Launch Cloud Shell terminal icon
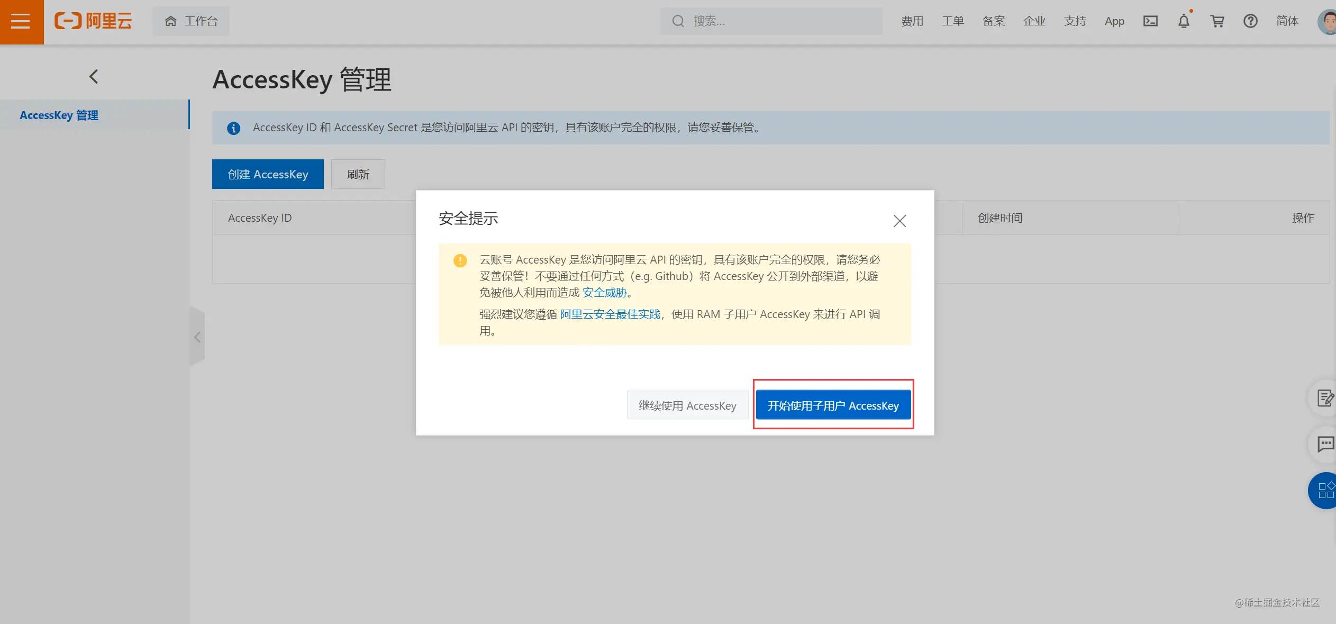Image resolution: width=1336 pixels, height=624 pixels. click(1150, 21)
